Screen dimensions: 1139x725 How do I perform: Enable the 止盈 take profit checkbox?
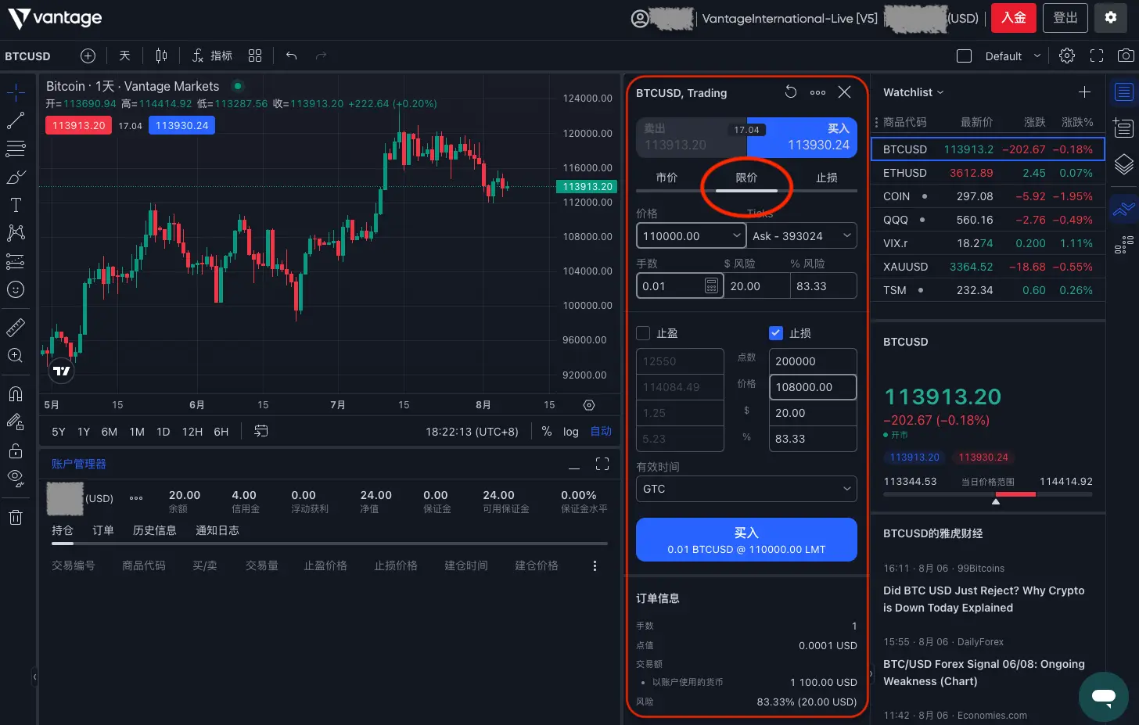click(x=644, y=333)
